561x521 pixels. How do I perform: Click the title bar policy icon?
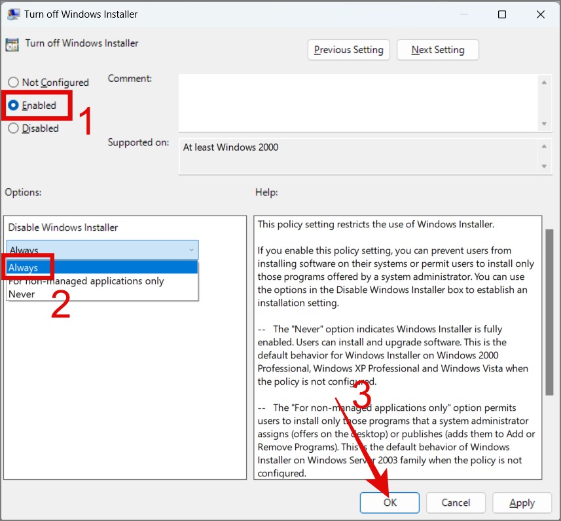click(13, 14)
